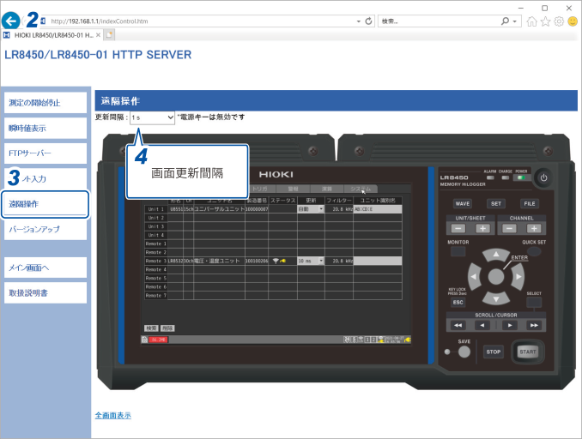The image size is (582, 439).
Task: Click the left arrow cursor key
Action: pyautogui.click(x=474, y=277)
